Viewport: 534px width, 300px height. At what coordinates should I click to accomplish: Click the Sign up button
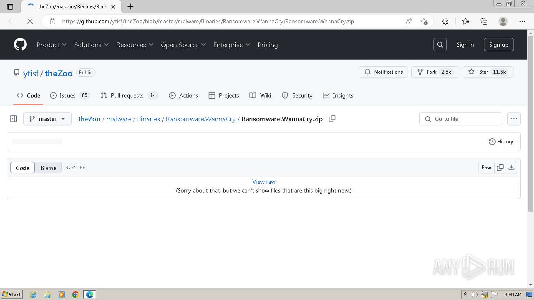[499, 45]
